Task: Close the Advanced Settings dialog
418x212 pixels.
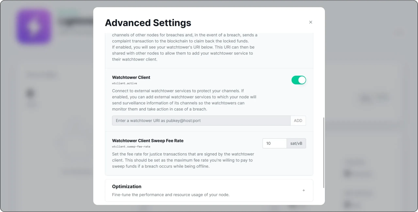Action: click(x=311, y=22)
